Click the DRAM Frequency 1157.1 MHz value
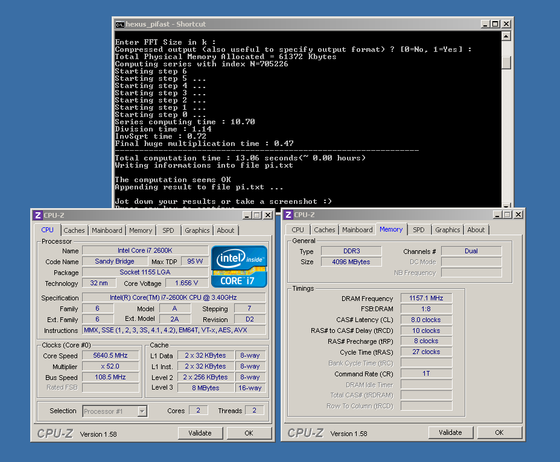This screenshot has height=462, width=560. point(427,298)
